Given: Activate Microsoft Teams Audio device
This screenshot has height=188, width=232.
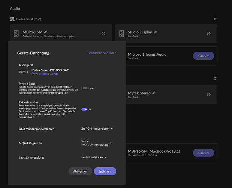Looking at the screenshot, I should (204, 56).
